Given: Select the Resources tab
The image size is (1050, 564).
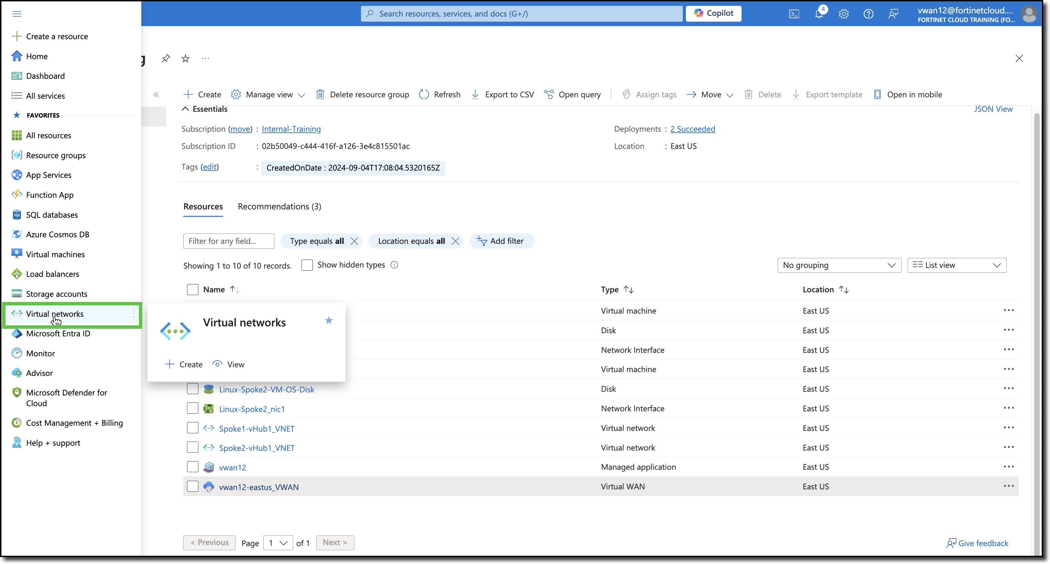Looking at the screenshot, I should pyautogui.click(x=203, y=207).
